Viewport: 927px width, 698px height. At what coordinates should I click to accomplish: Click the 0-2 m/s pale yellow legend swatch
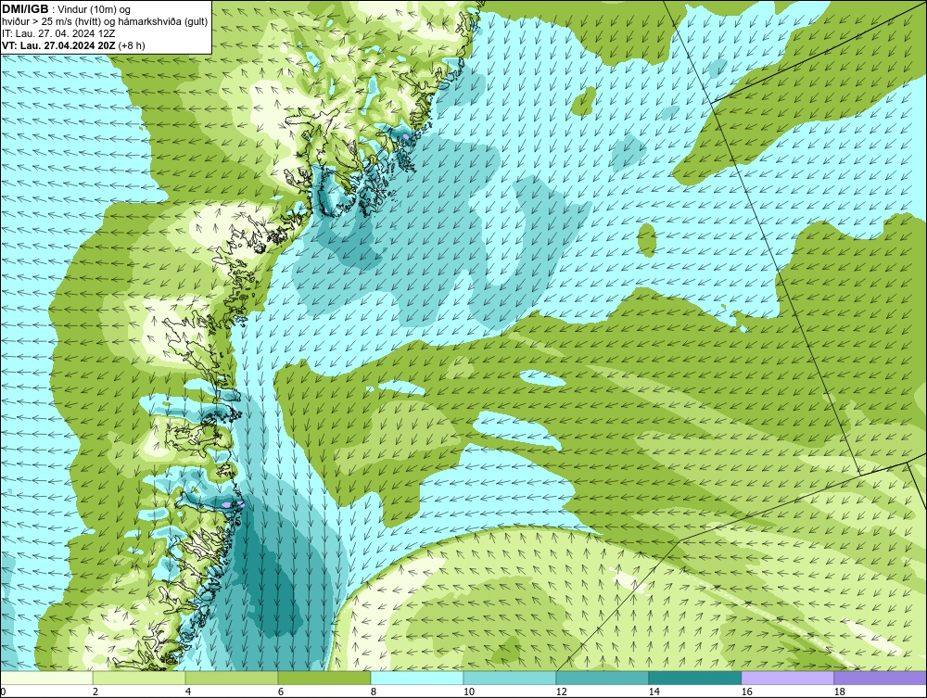click(46, 678)
